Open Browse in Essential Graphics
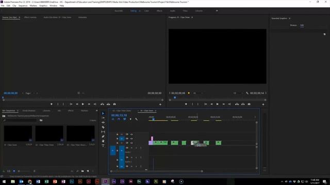 click(x=293, y=25)
